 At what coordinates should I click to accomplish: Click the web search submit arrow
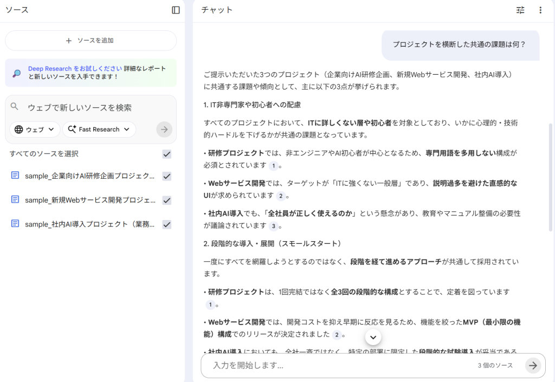coord(164,130)
